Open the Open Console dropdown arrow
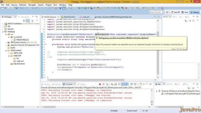 144,84
